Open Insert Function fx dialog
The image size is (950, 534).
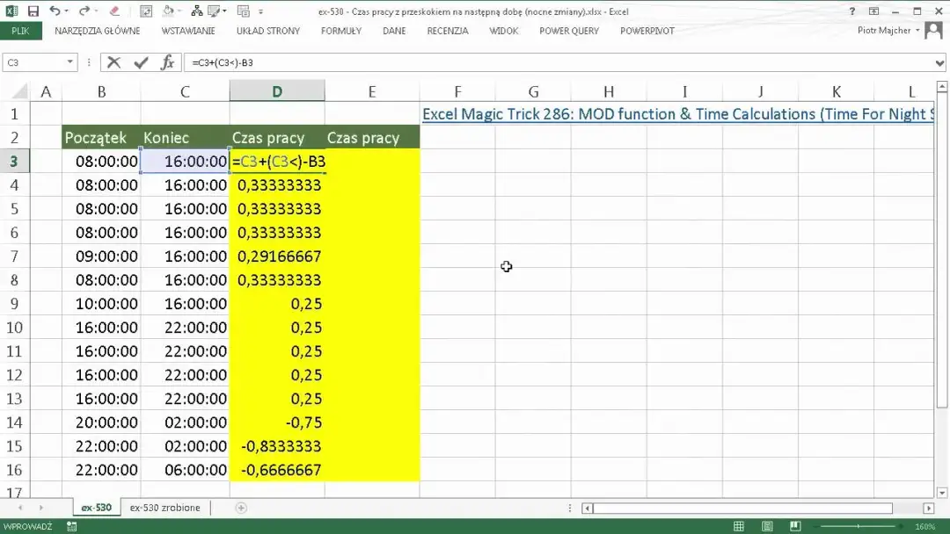[167, 62]
